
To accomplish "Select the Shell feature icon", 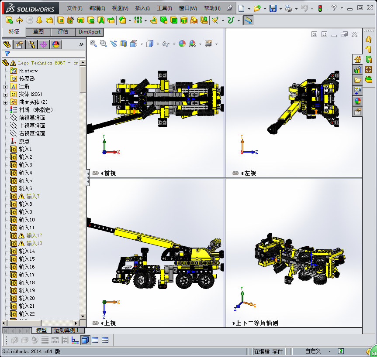I will [x=174, y=20].
